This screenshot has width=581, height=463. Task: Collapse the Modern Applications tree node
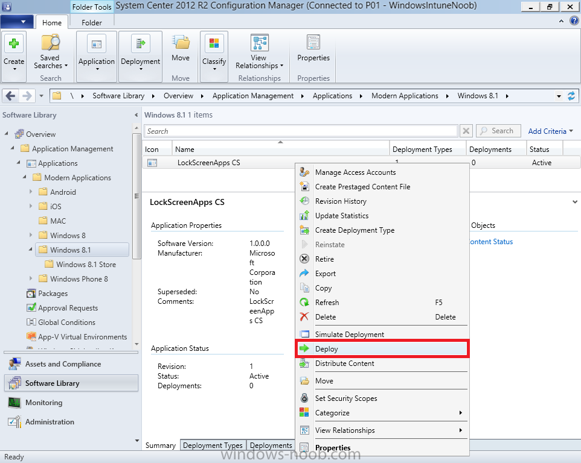pyautogui.click(x=24, y=177)
